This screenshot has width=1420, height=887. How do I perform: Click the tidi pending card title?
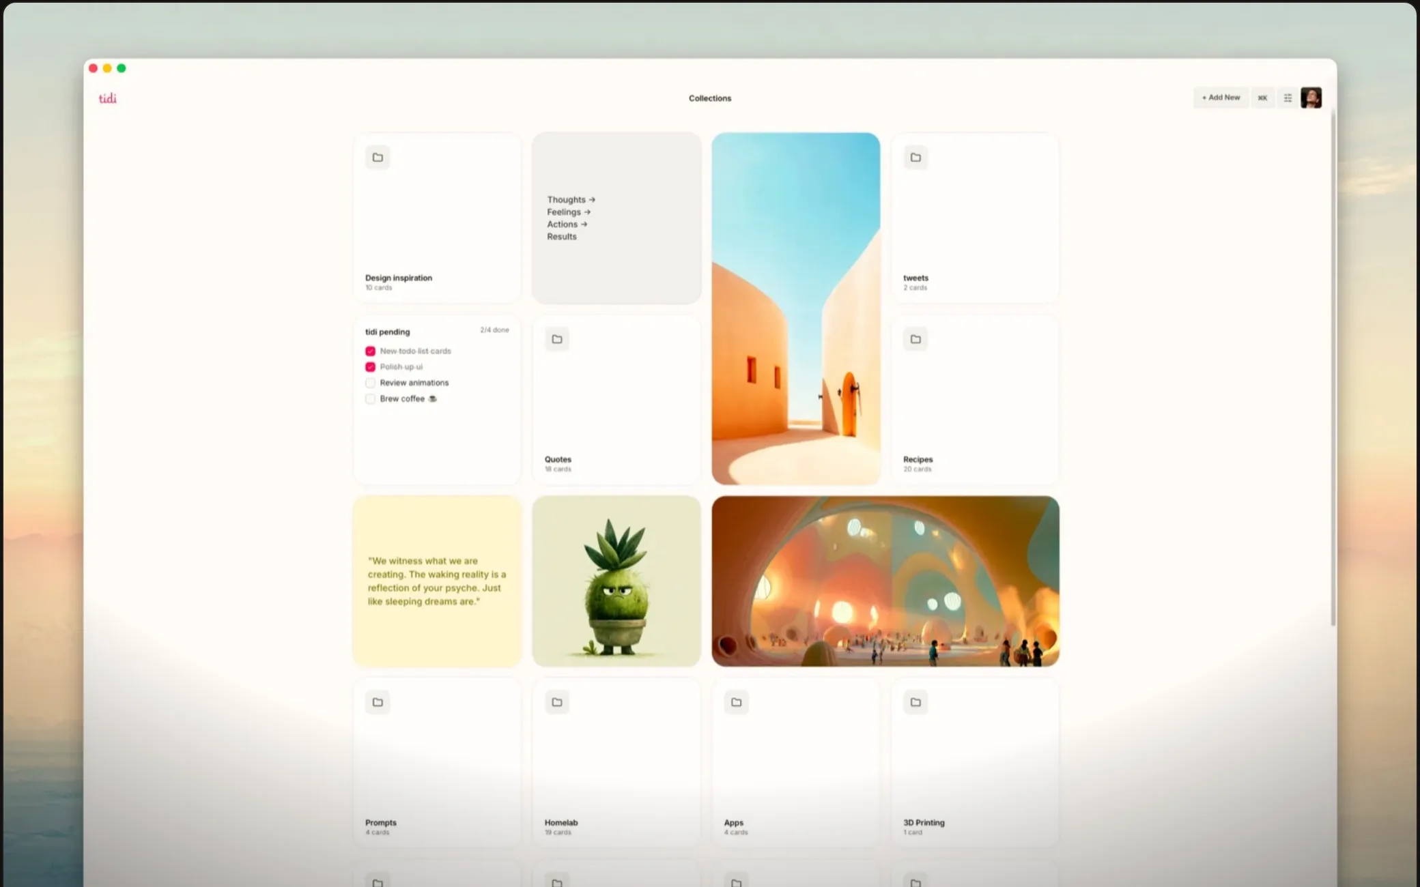(x=388, y=332)
